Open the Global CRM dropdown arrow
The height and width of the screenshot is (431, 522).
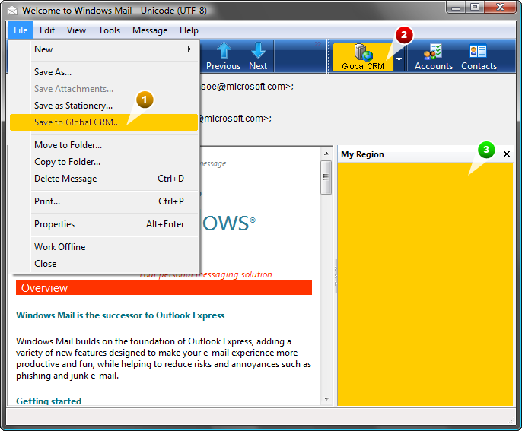pos(399,59)
